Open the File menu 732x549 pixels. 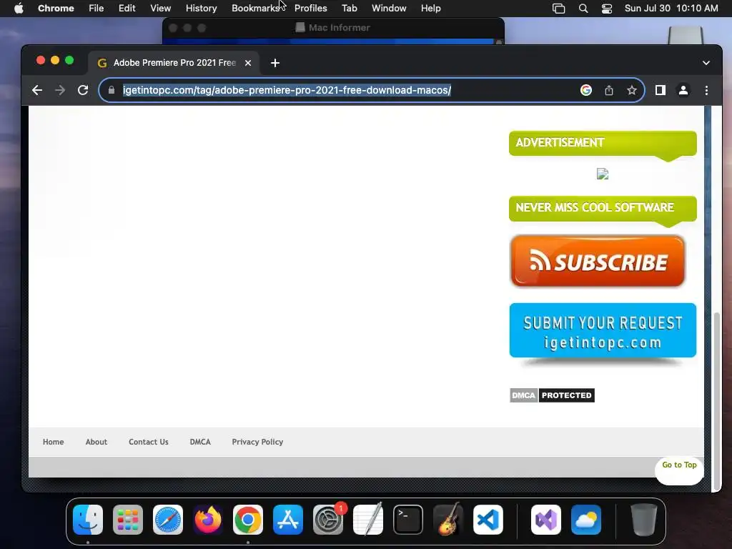click(97, 9)
